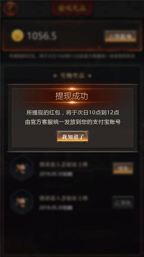This screenshot has height=257, width=144.
Task: Click the line mentioning 支付宝账号
Action: (x=73, y=122)
